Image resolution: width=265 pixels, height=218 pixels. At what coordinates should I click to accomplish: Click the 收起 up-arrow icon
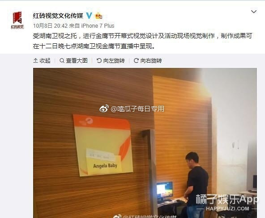[35, 60]
